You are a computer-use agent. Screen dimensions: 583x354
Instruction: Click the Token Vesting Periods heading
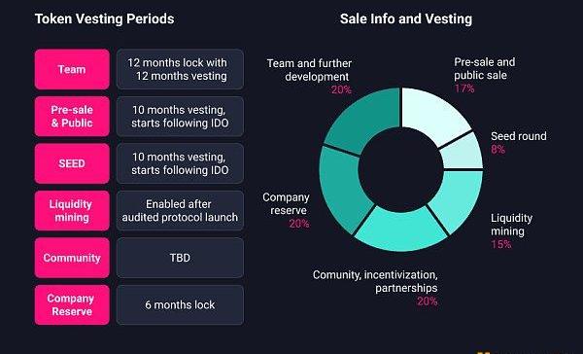point(105,18)
